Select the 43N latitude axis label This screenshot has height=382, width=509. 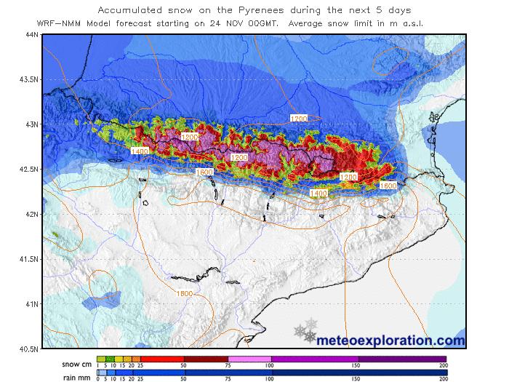tap(31, 124)
